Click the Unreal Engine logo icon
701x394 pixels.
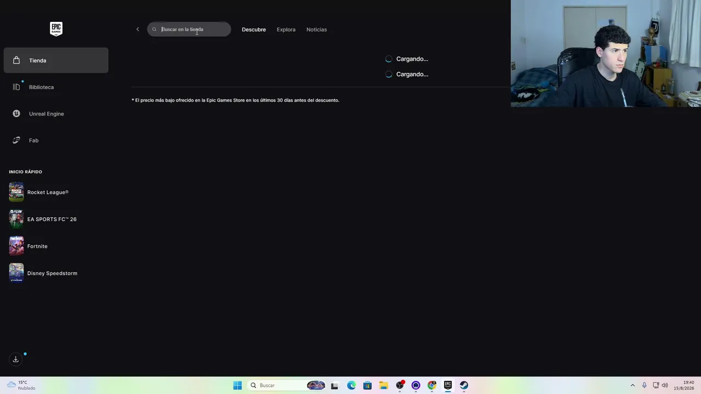[16, 114]
